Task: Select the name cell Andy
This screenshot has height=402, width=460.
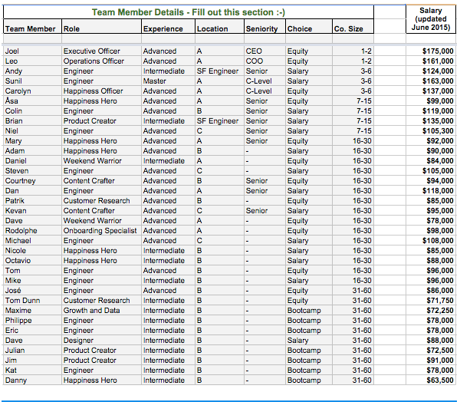Action: click(x=32, y=71)
